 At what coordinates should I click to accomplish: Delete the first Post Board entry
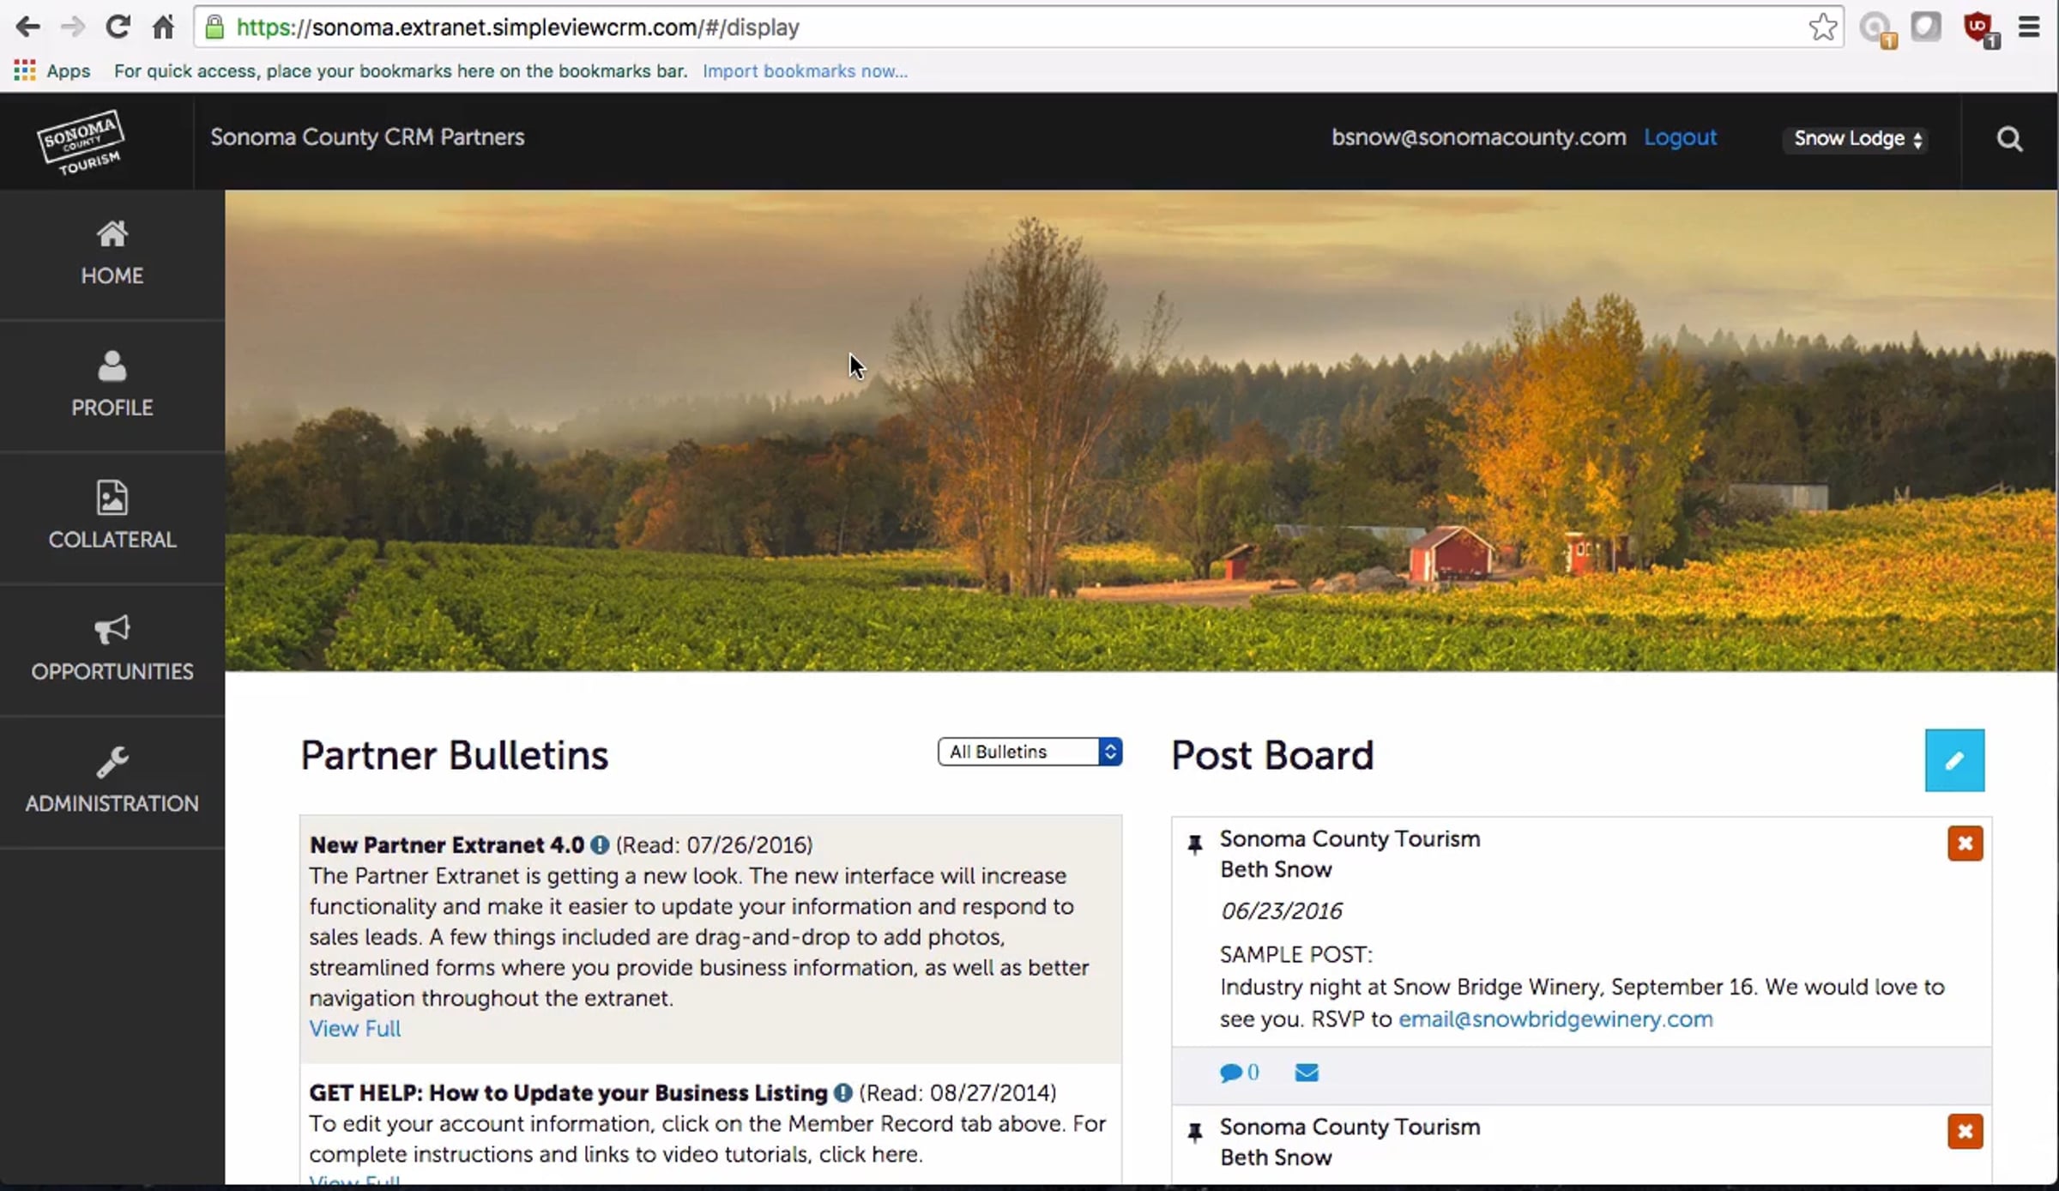1965,843
